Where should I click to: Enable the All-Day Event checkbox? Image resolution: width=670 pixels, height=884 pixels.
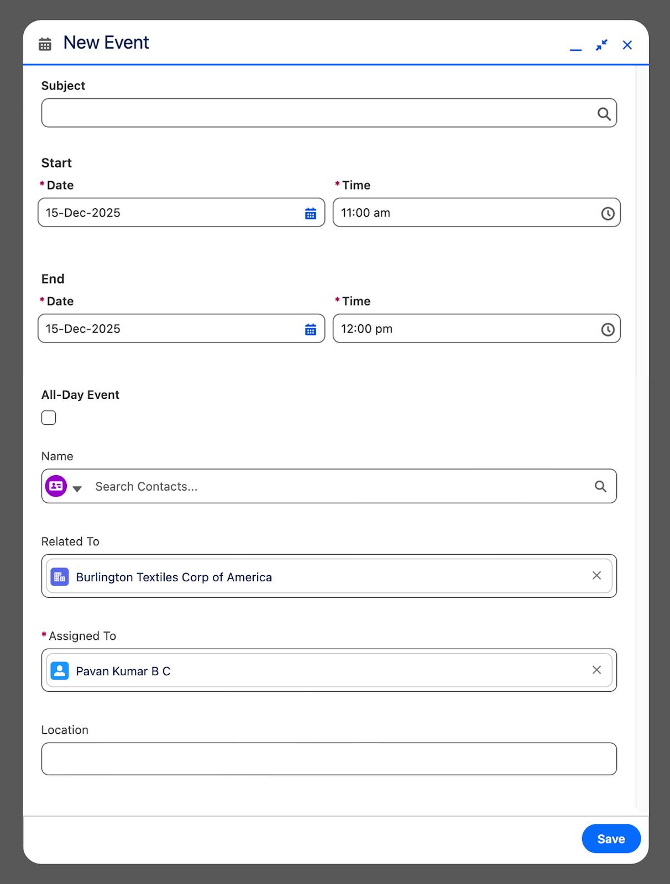click(49, 418)
